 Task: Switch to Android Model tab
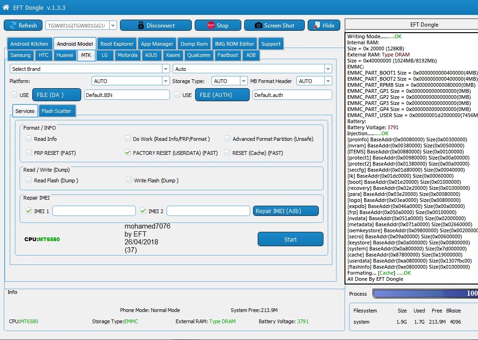75,44
